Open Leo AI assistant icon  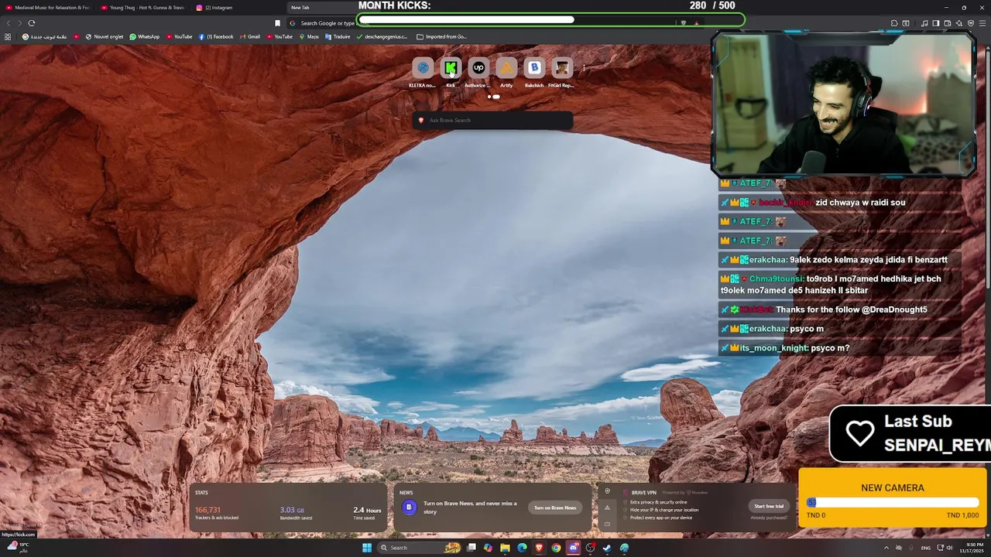tap(959, 23)
